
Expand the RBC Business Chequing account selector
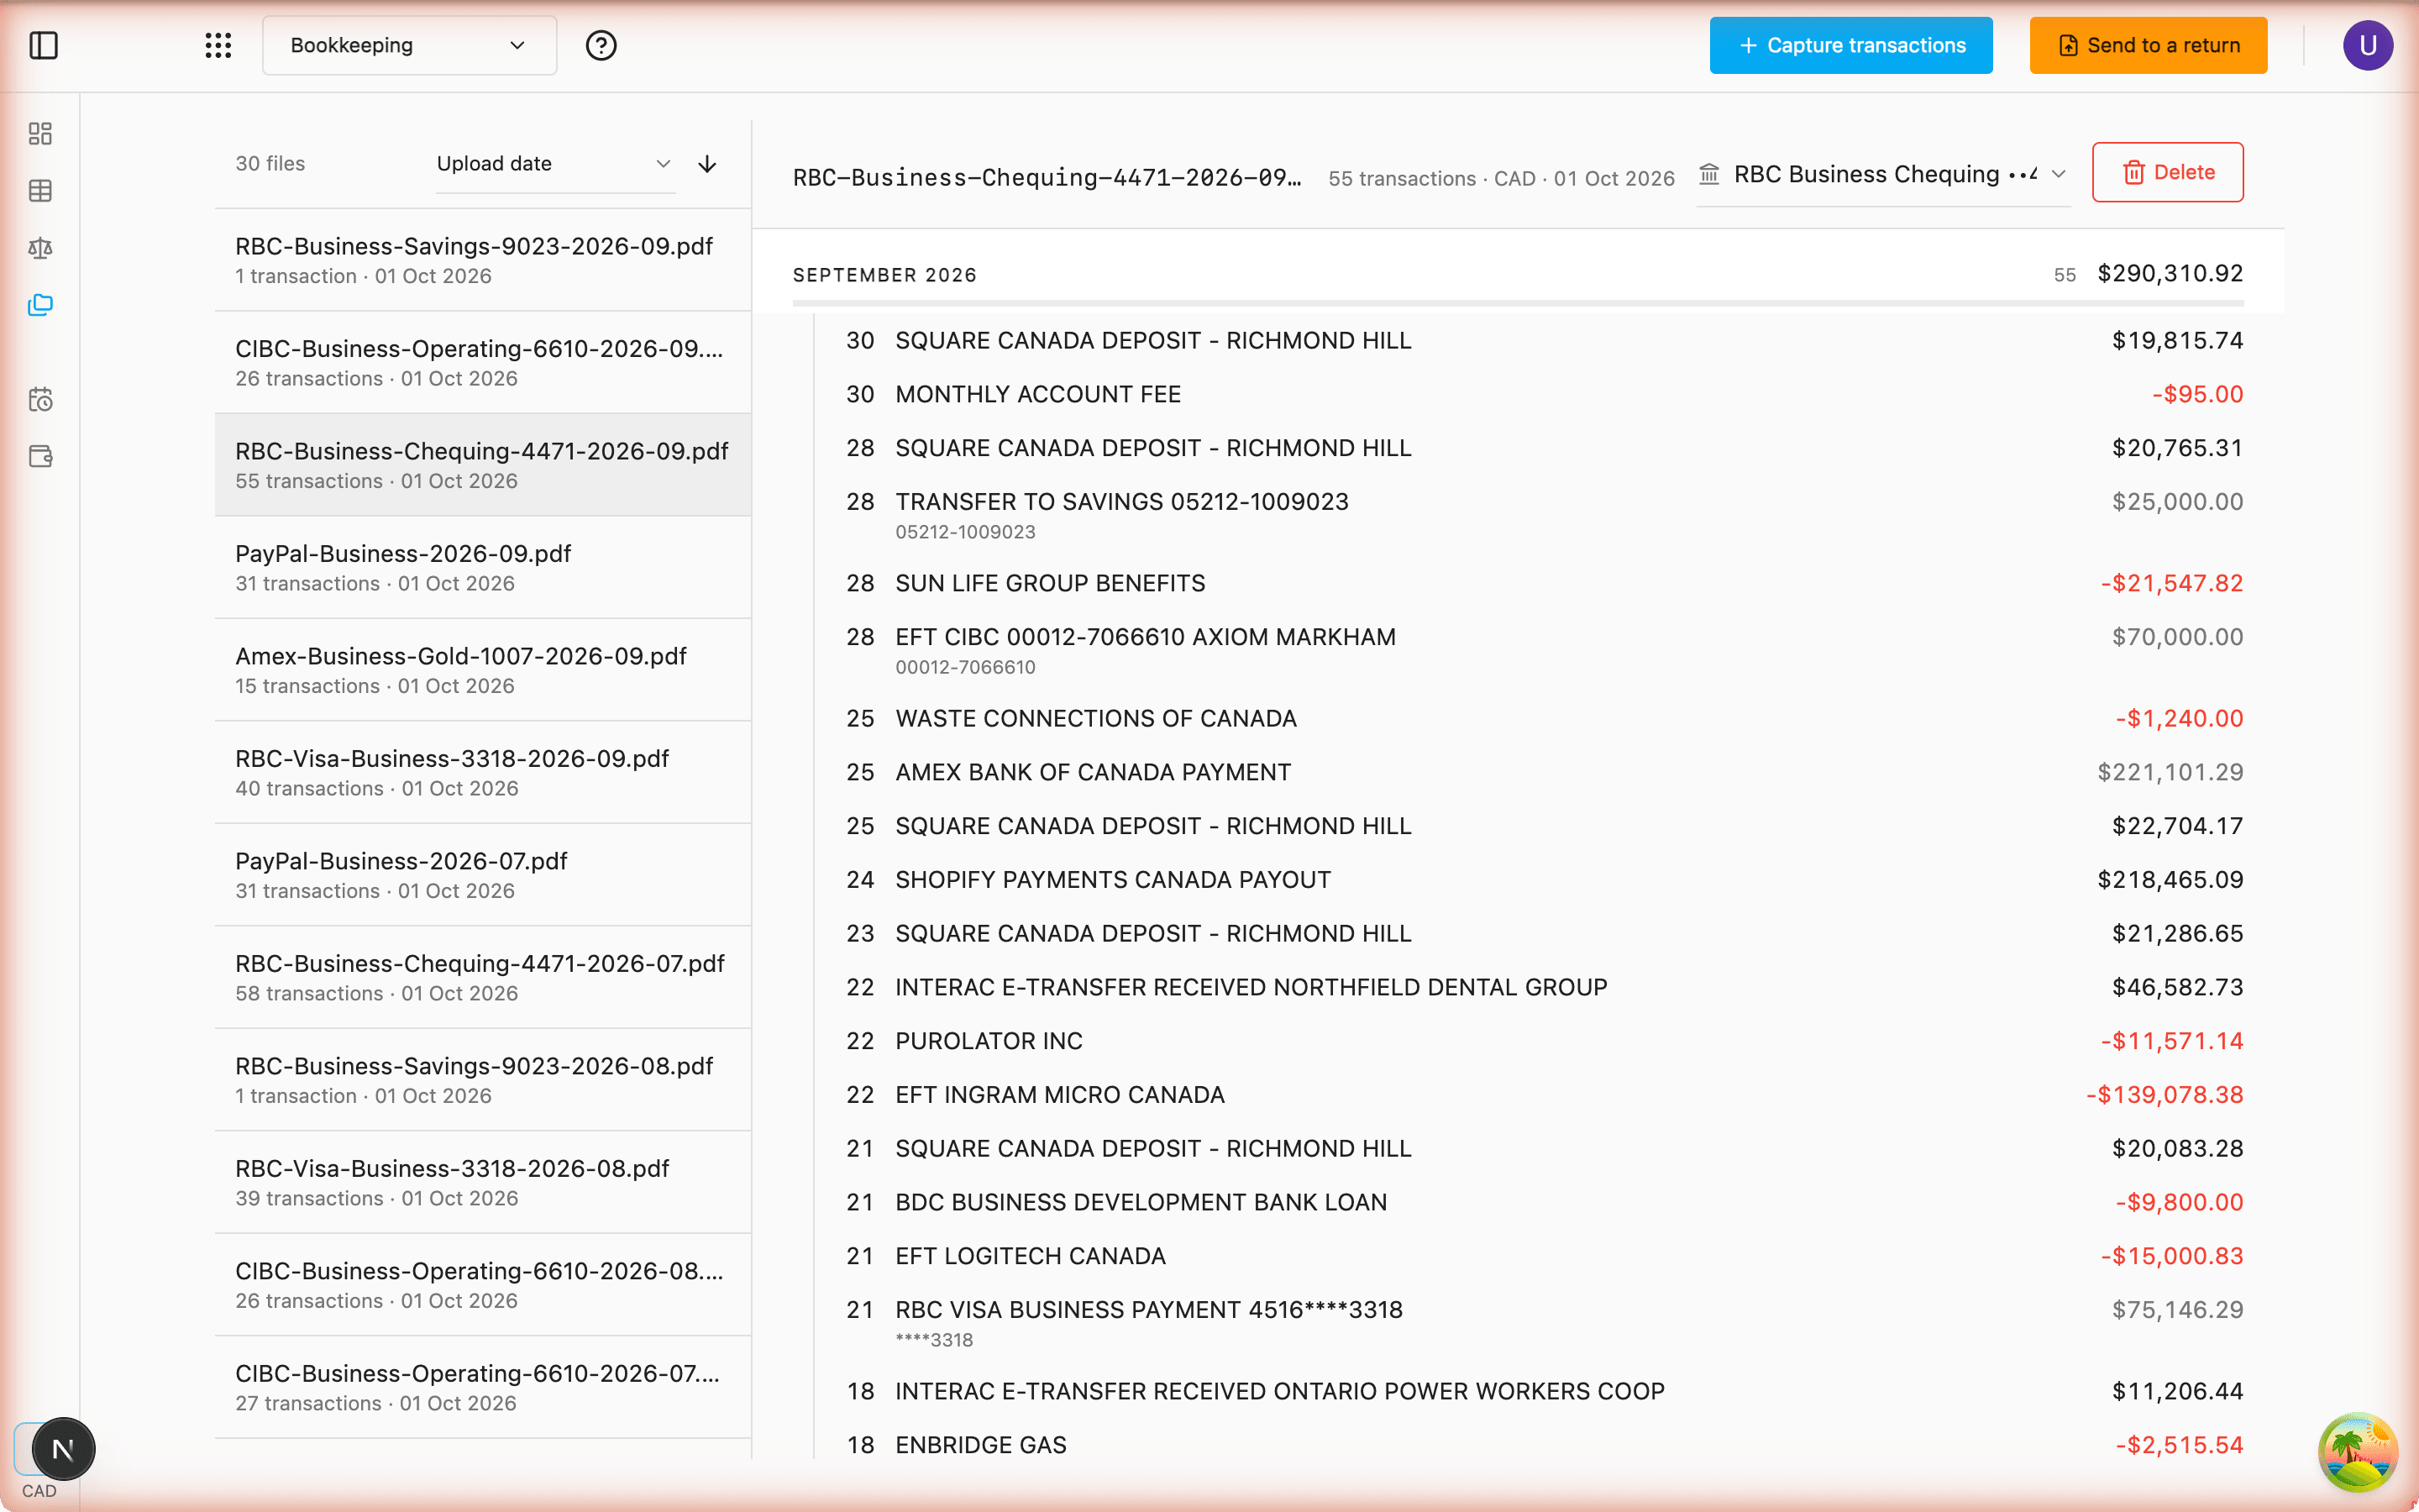[1883, 174]
